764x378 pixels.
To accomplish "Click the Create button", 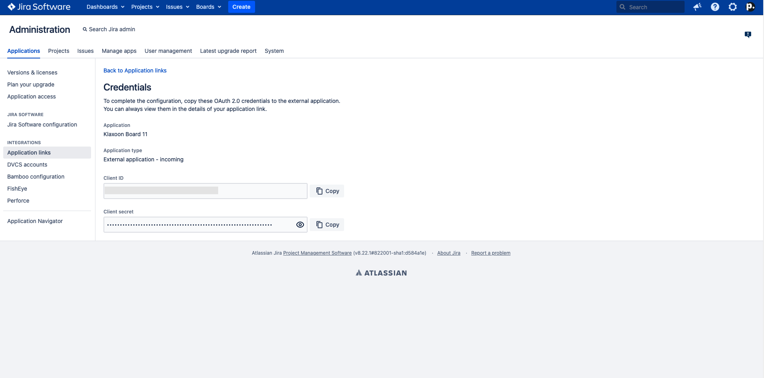I will (241, 7).
